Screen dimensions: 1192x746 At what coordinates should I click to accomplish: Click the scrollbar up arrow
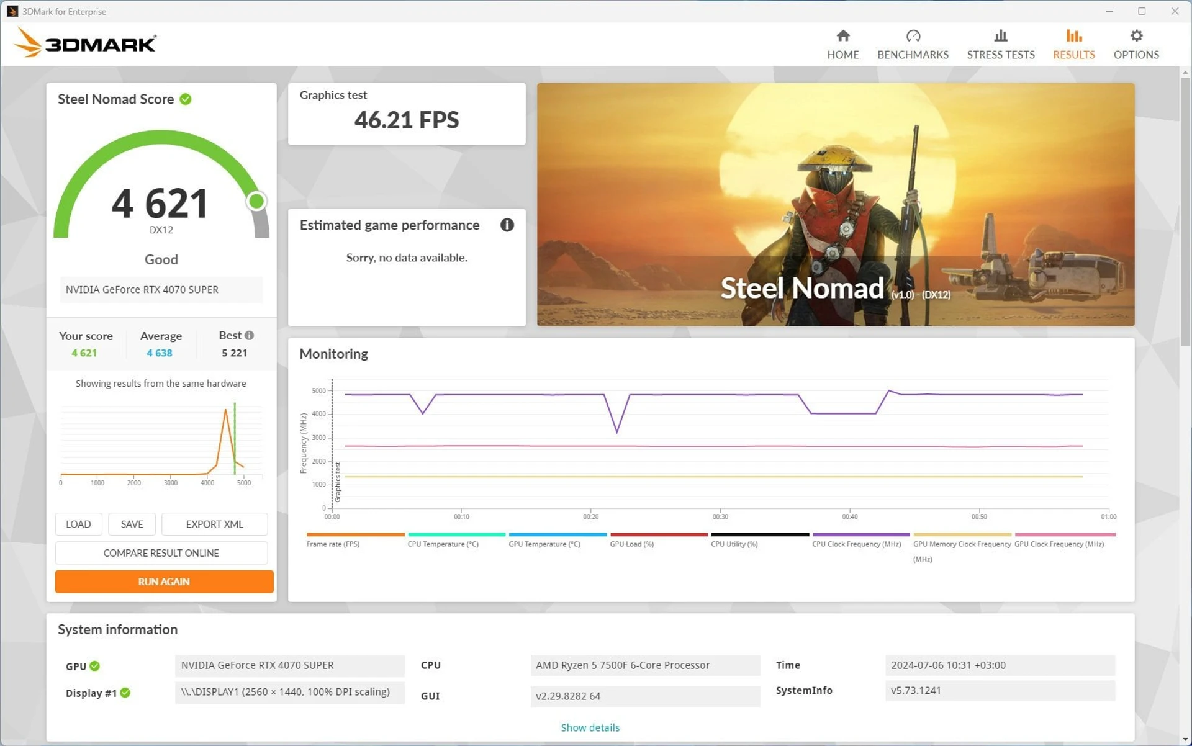click(x=1185, y=72)
